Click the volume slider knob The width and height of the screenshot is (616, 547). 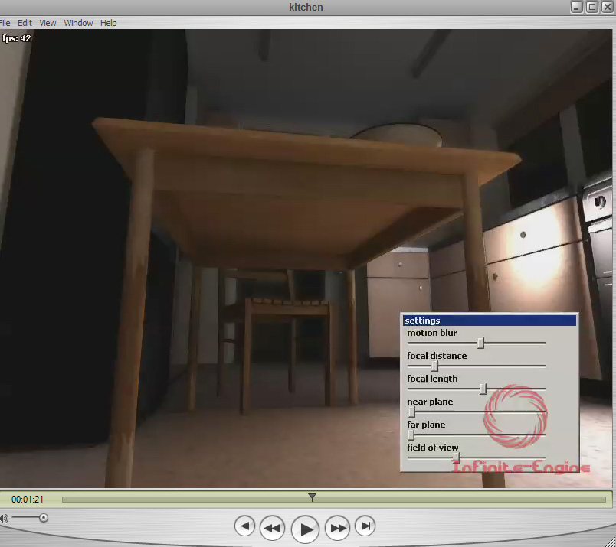click(44, 518)
